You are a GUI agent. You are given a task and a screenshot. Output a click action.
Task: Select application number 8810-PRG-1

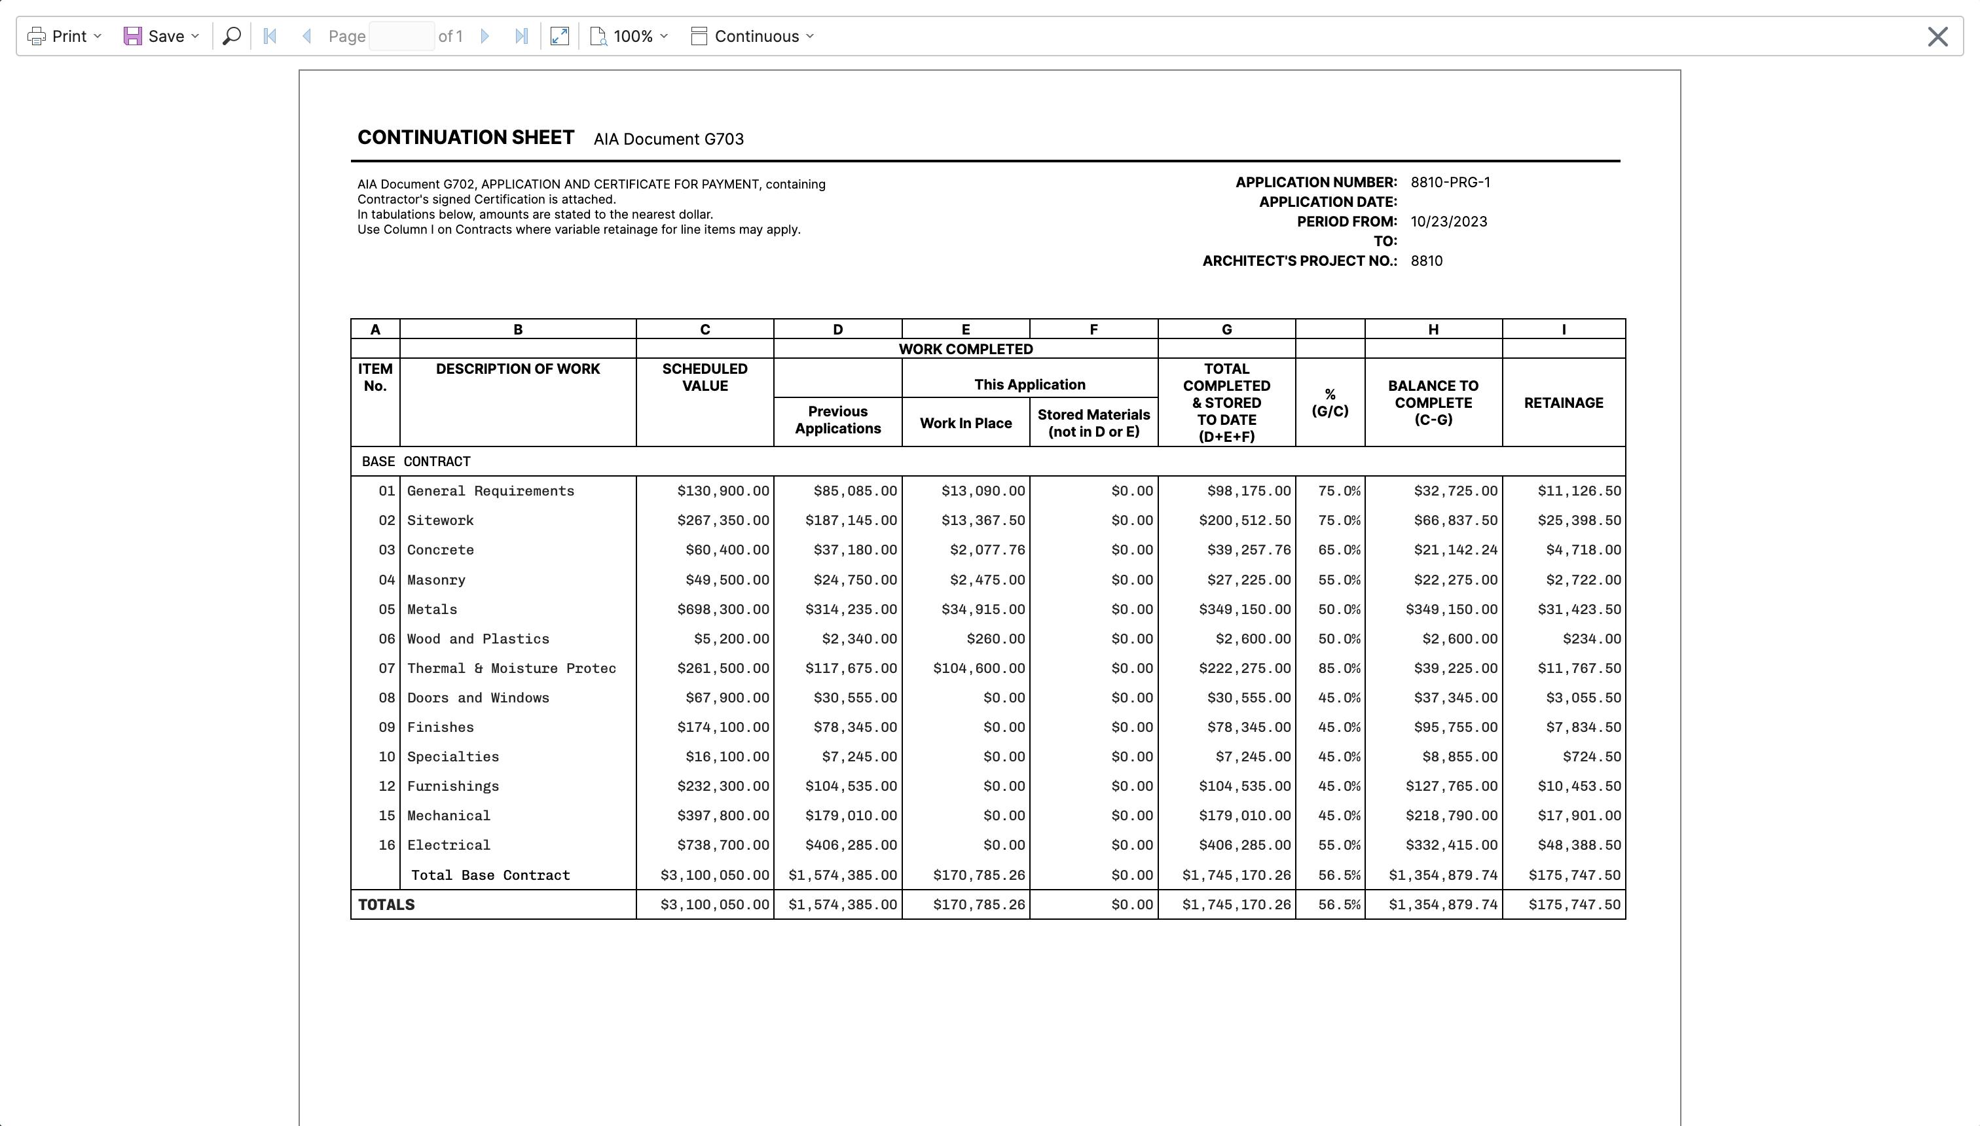point(1450,183)
